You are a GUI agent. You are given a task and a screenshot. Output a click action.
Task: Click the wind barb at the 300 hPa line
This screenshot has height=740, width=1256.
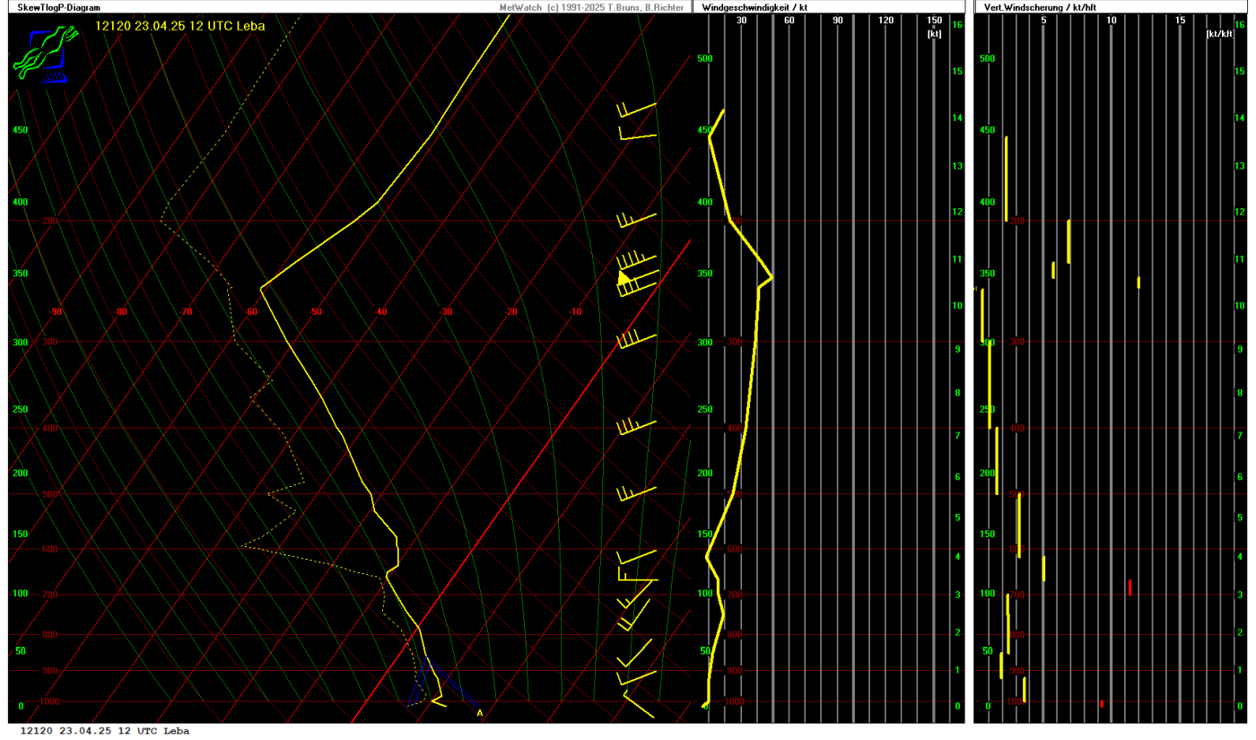coord(637,340)
